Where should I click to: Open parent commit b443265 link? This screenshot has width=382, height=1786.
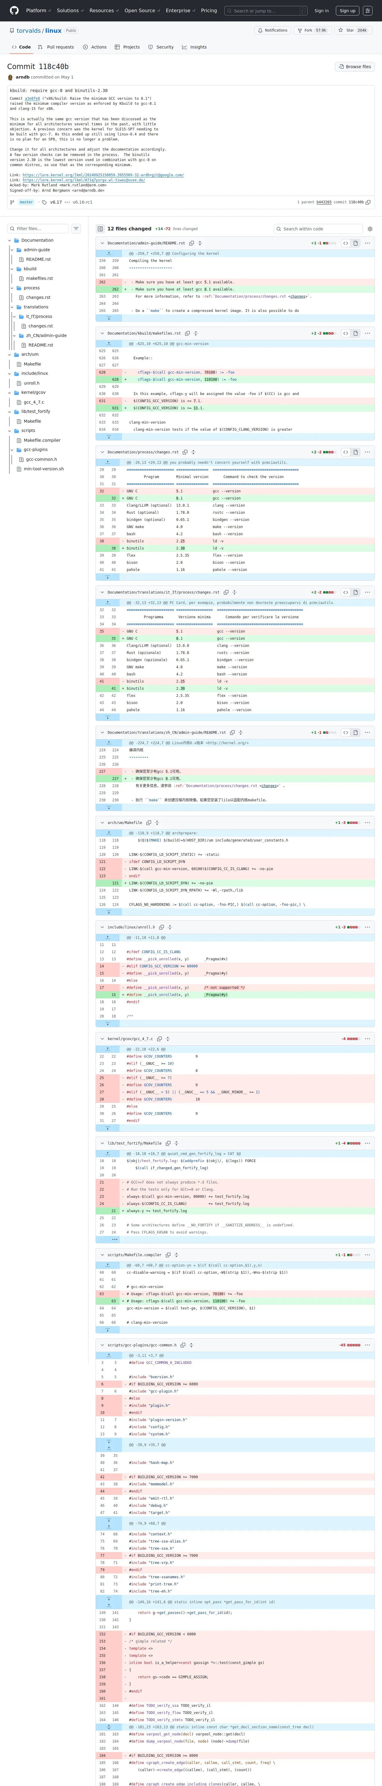[x=324, y=202]
